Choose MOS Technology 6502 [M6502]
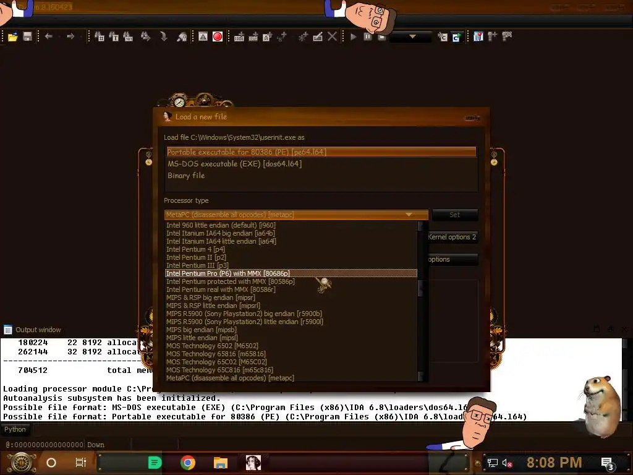633x475 pixels. click(291, 346)
